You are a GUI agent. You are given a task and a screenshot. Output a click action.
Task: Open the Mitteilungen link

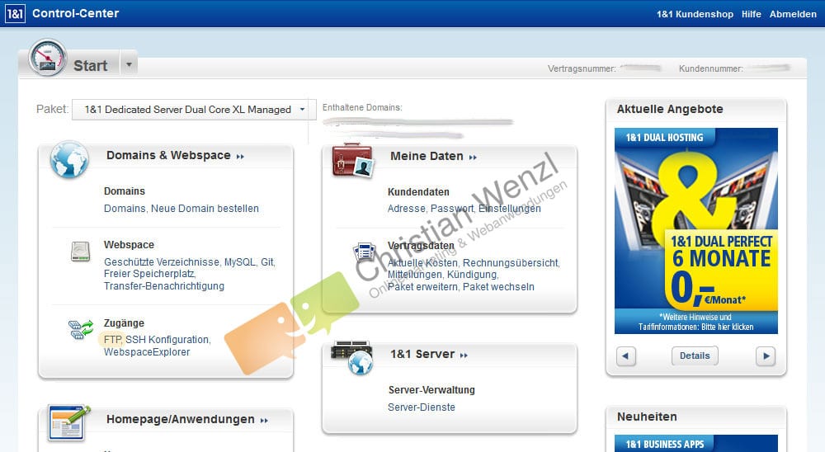click(415, 274)
